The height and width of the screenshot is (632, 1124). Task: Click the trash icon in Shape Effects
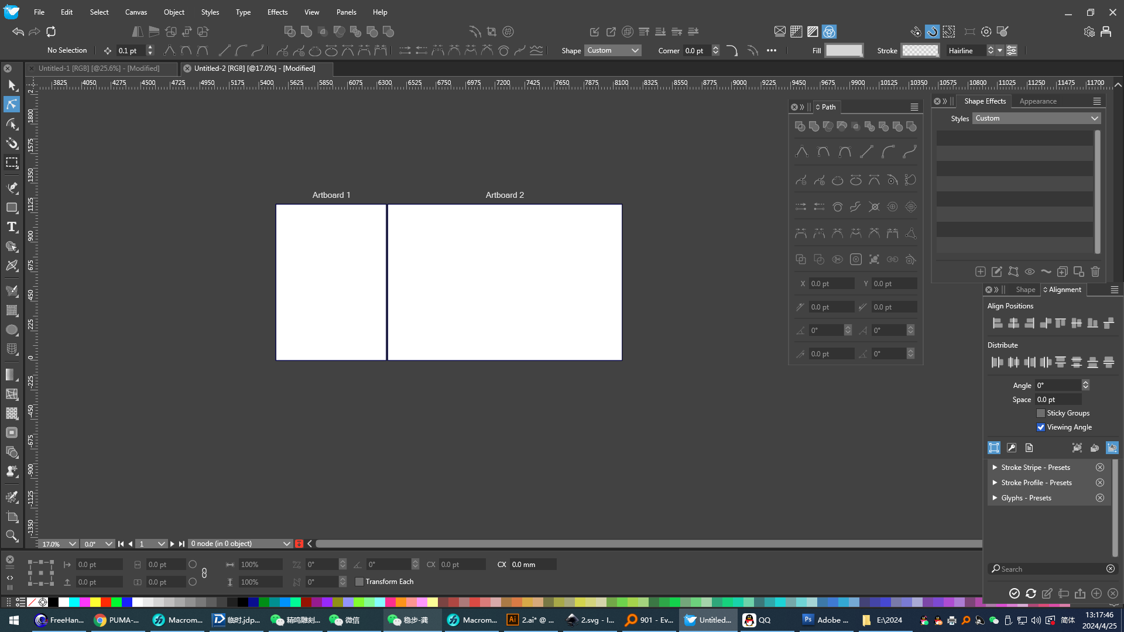pyautogui.click(x=1095, y=272)
